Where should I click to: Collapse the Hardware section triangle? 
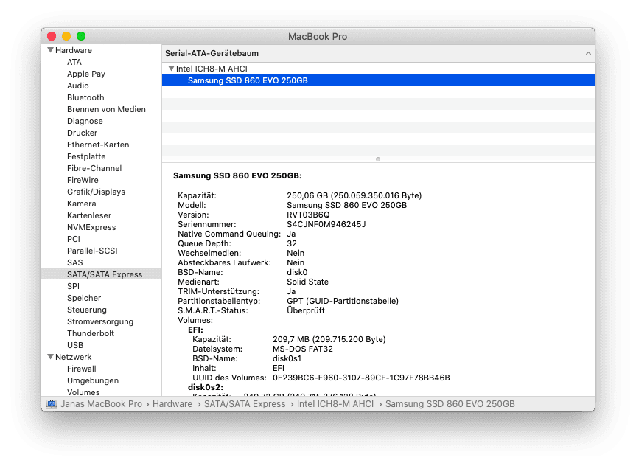click(x=50, y=50)
